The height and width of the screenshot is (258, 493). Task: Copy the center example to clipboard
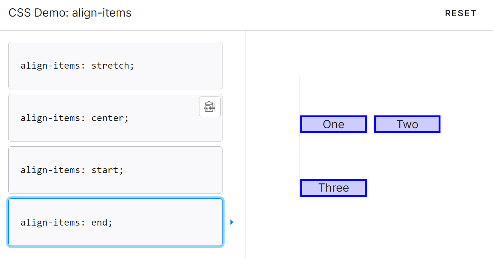click(210, 107)
